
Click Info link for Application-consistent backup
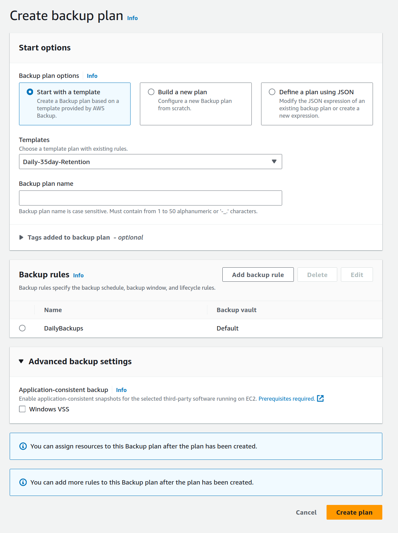(x=121, y=390)
